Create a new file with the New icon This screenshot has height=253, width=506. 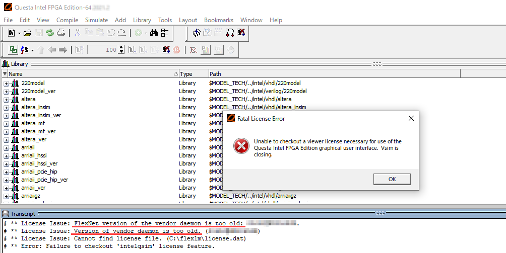pyautogui.click(x=12, y=33)
